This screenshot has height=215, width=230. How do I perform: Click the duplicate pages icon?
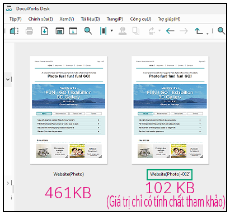136,31
